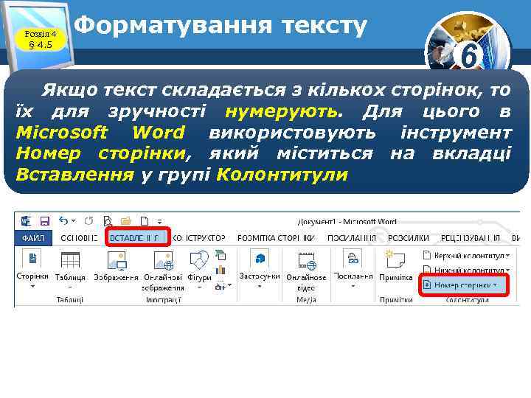This screenshot has width=531, height=398.
Task: Expand the Сторінки dropdown arrow
Action: tap(32, 286)
